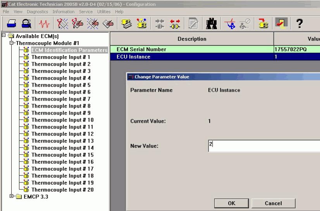
Task: Select Thermocouple Input # 16 in the tree
Action: click(62, 162)
